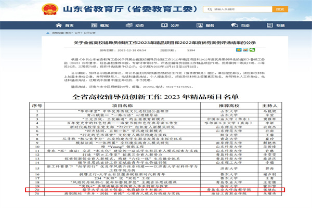Click 临沂大学 in row 19
Screen dimensions: 312x208
point(229,186)
